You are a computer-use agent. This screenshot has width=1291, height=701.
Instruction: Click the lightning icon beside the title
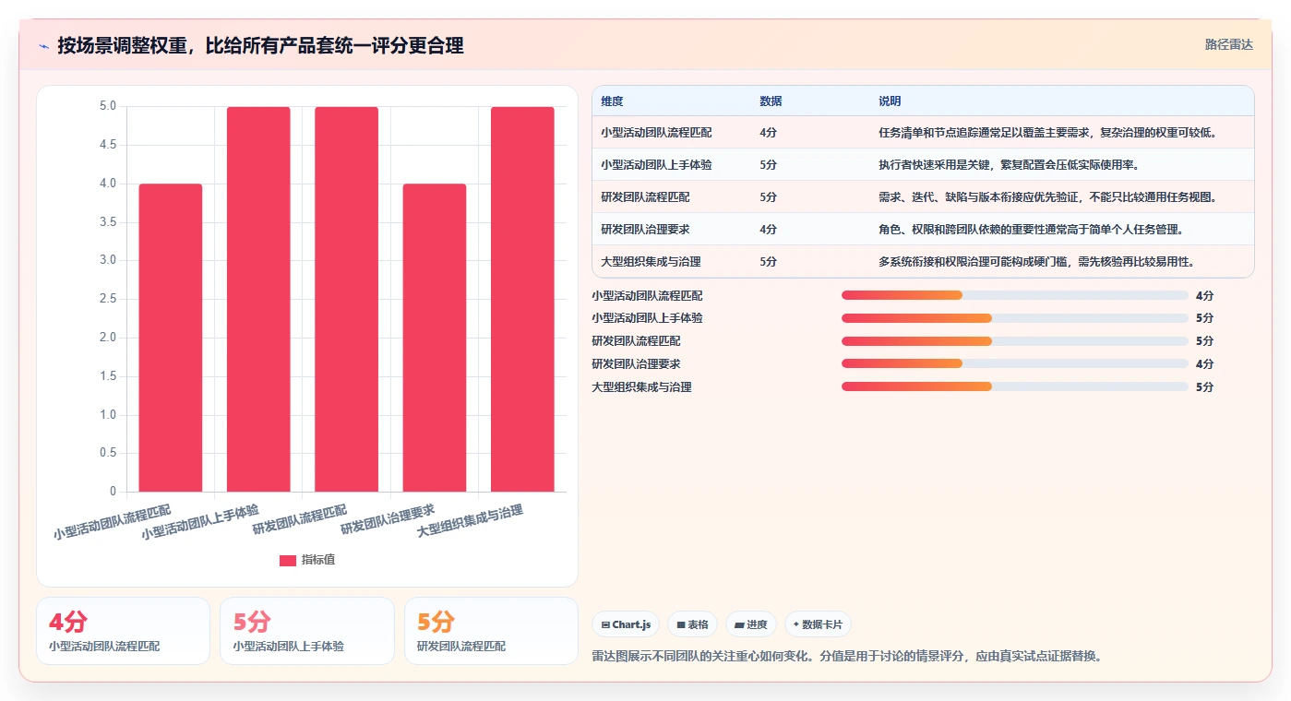pyautogui.click(x=43, y=45)
